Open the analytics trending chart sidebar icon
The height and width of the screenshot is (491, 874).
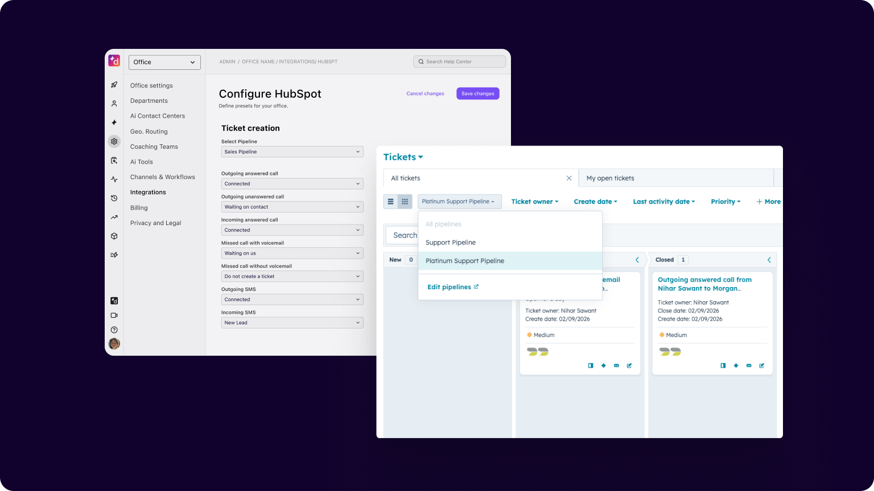(x=114, y=217)
